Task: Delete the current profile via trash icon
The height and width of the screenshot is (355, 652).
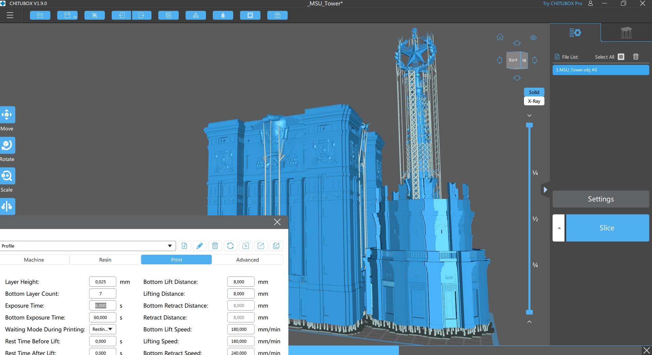Action: tap(215, 246)
